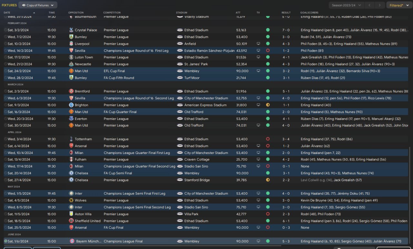Click the eye icon in Copy of Fixtures button
This screenshot has width=413, height=249.
24,5
